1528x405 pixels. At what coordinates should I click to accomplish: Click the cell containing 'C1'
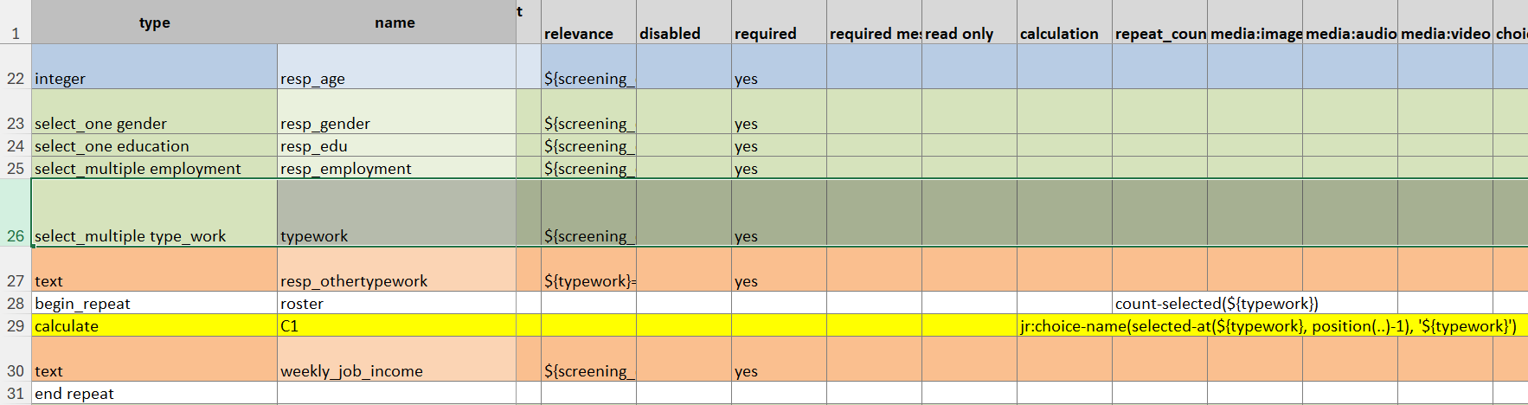coord(395,325)
